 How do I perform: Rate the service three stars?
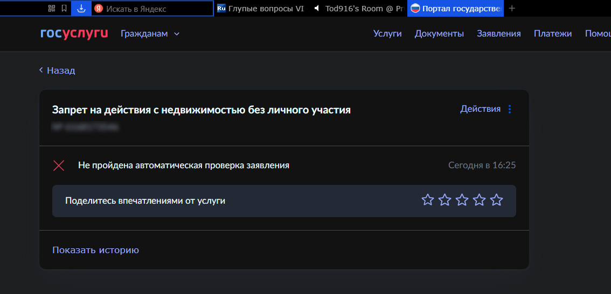pyautogui.click(x=462, y=200)
